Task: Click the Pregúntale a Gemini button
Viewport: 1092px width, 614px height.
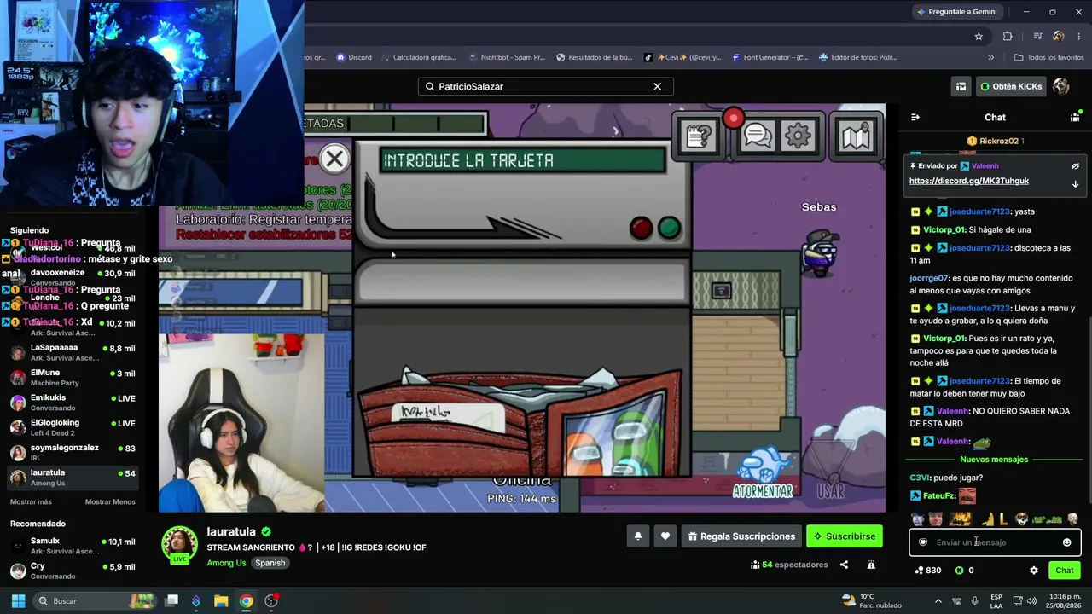Action: (x=956, y=12)
